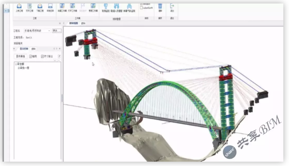289x166 pixels.
Task: Select the active view tab left of 资料
Action: 74,23
